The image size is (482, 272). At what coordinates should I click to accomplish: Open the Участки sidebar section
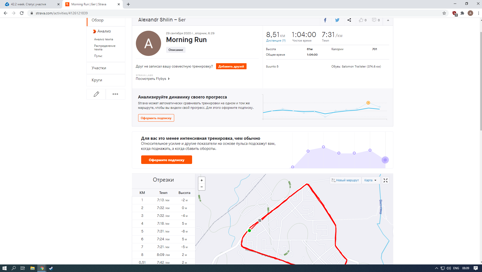point(99,68)
